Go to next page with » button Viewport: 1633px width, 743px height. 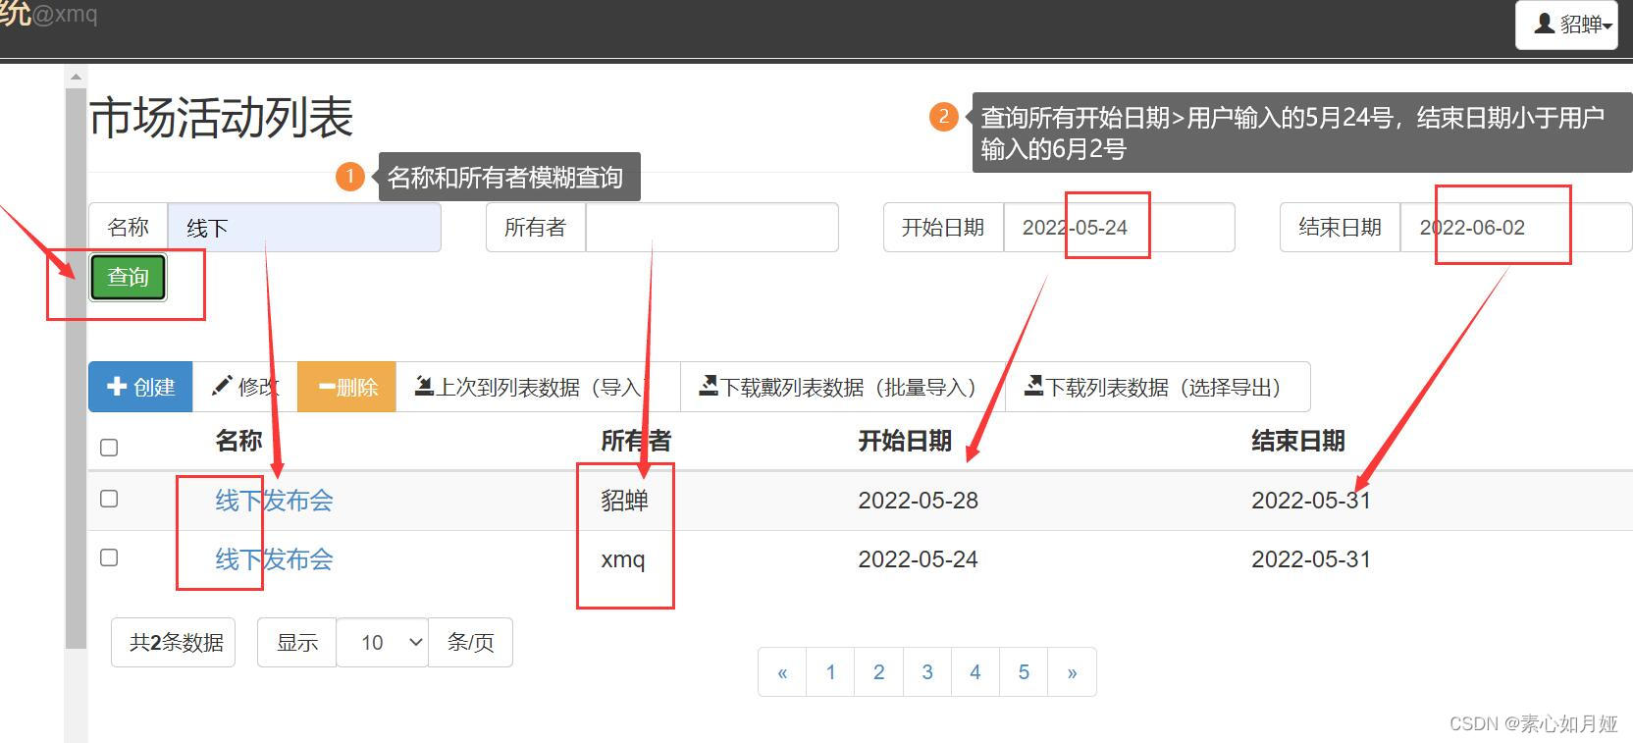point(1072,672)
